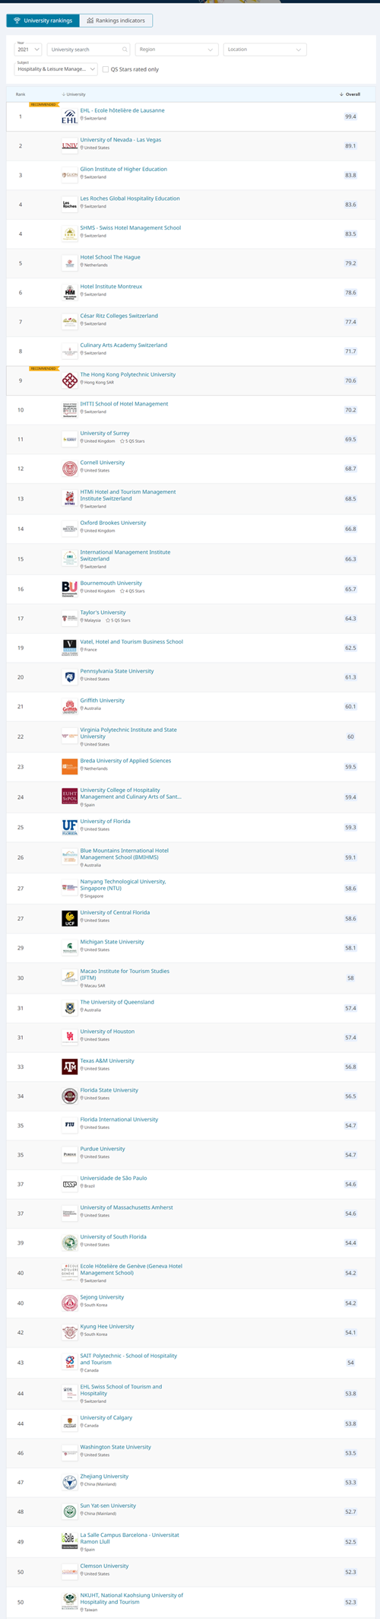Click the University of Florida UF logo
The height and width of the screenshot is (1619, 380).
[70, 827]
